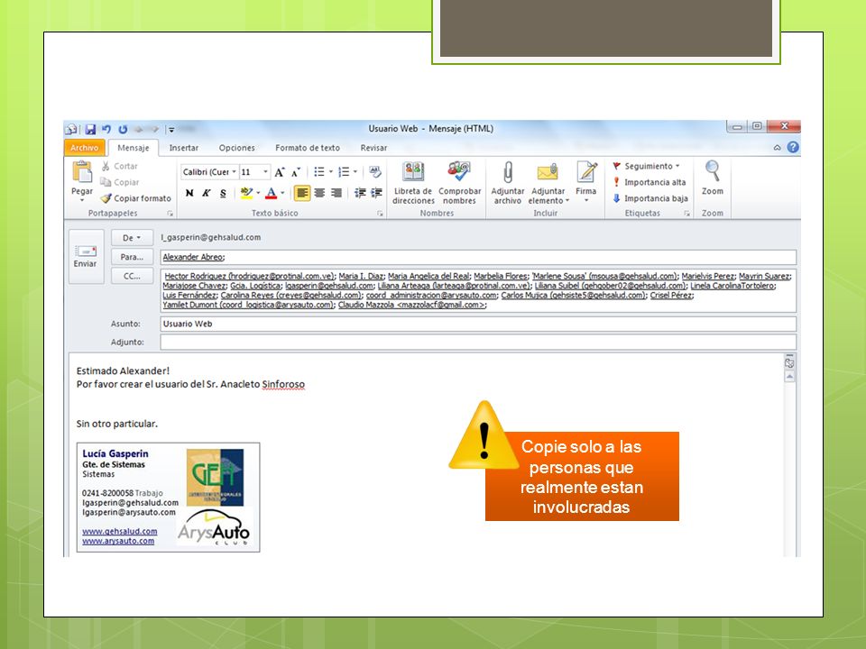Center align the text

click(319, 193)
